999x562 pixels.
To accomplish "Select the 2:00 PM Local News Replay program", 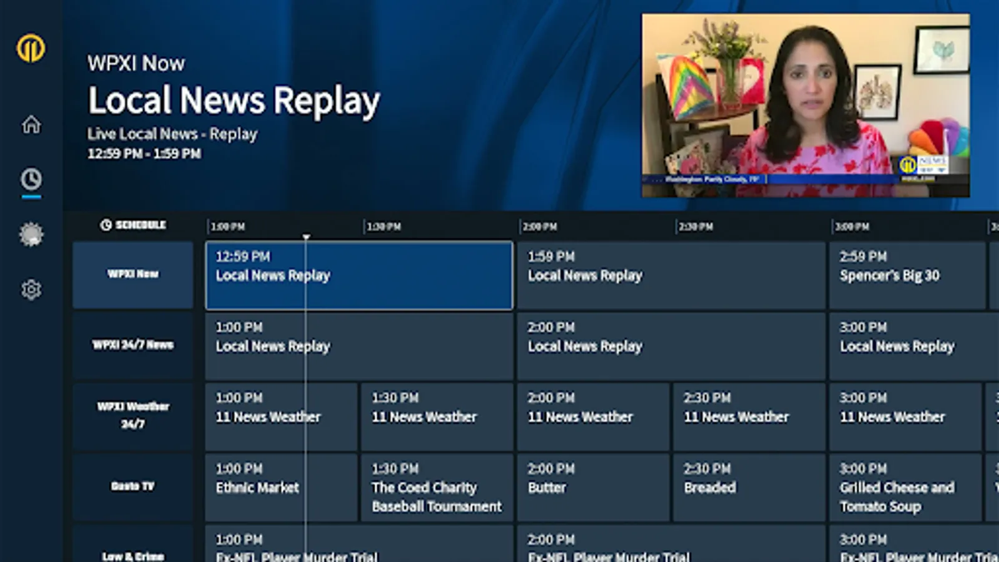I will tap(671, 346).
